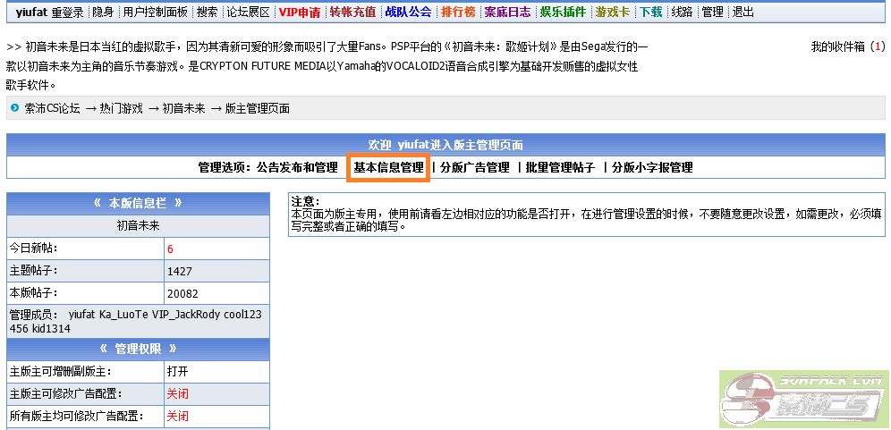Open the 基本信息管理 management option
Image resolution: width=891 pixels, height=430 pixels.
click(388, 167)
